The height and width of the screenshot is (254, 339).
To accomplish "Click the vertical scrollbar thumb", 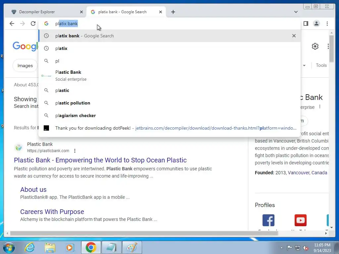I will pos(331,49).
